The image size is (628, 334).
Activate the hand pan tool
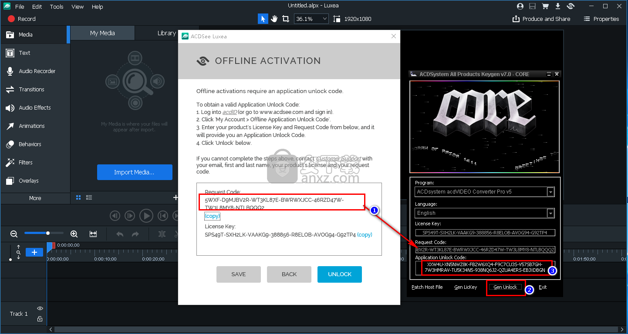pyautogui.click(x=274, y=19)
